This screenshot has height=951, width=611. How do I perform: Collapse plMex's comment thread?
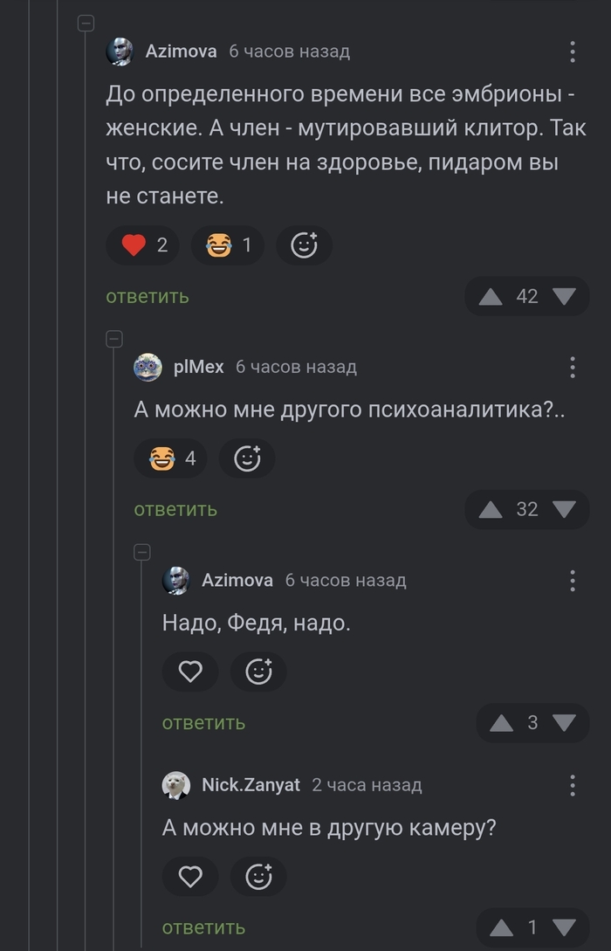click(113, 338)
